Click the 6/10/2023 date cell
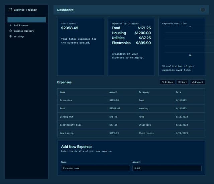214x184 pixels. [182, 117]
